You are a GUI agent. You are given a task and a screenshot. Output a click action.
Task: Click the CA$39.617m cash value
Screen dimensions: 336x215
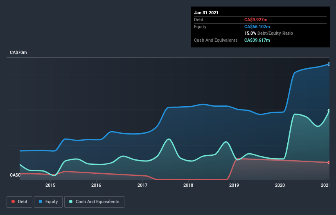(257, 40)
